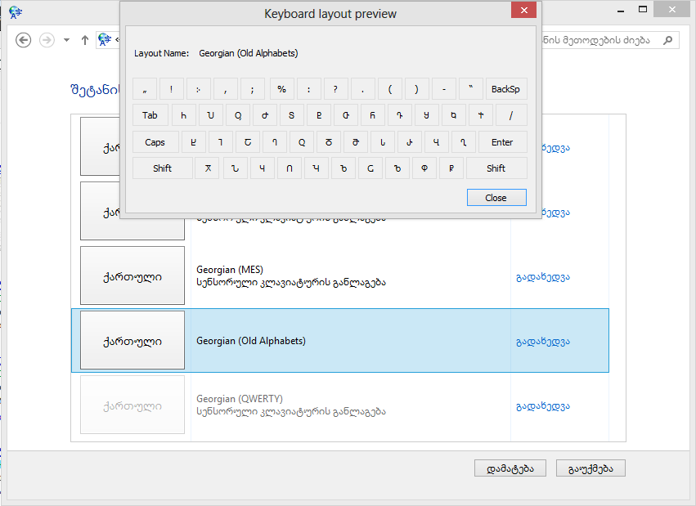This screenshot has width=696, height=506.
Task: Click the Close button in preview dialog
Action: tap(496, 198)
